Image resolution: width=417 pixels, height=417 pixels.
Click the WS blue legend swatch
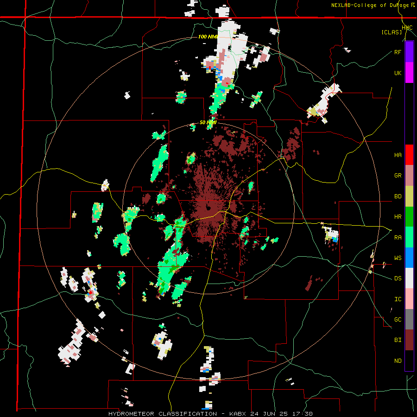point(409,258)
